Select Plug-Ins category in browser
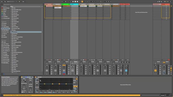173x97 pixels. 5,34
